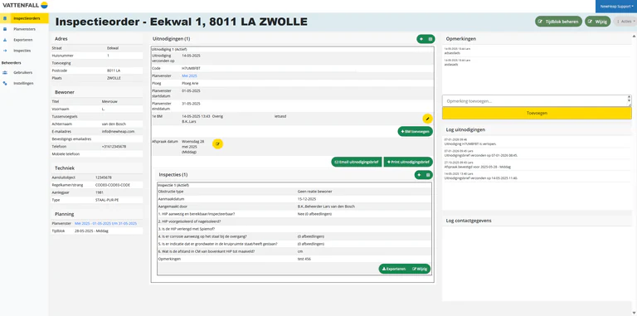
Task: Select the Aansluitobject 12345678 value
Action: click(103, 177)
